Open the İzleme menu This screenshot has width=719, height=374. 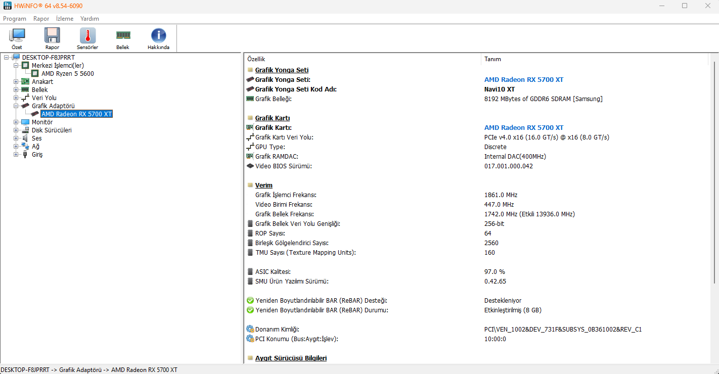65,19
